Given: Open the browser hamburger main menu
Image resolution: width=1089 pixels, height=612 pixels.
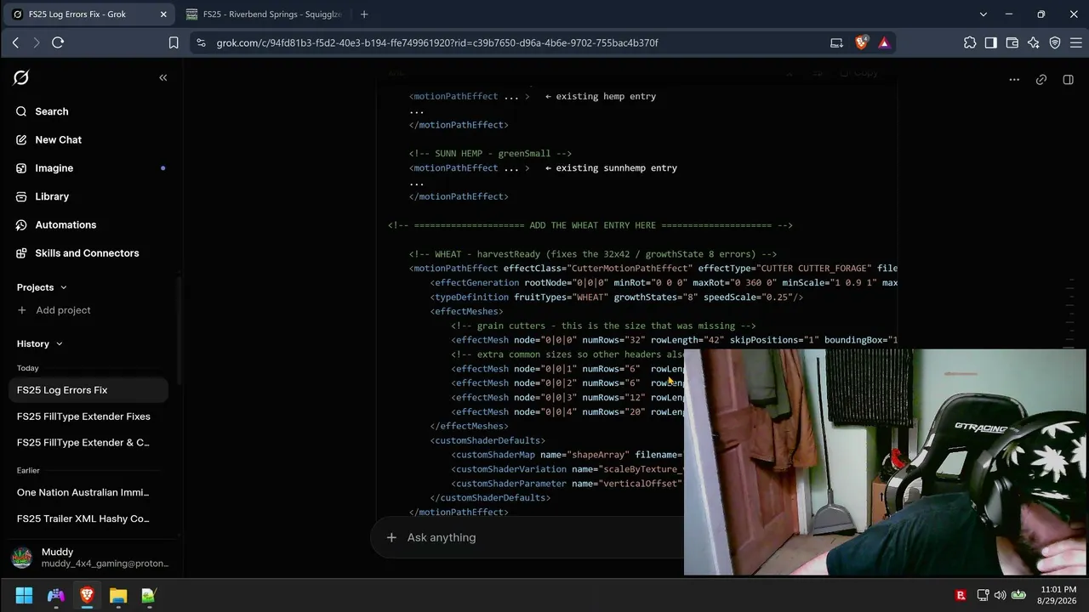Looking at the screenshot, I should 1076,42.
